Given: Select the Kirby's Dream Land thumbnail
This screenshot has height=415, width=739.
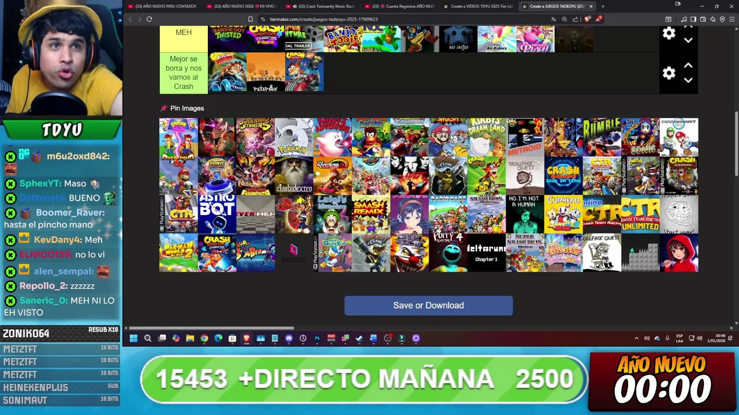Looking at the screenshot, I should coord(486,137).
